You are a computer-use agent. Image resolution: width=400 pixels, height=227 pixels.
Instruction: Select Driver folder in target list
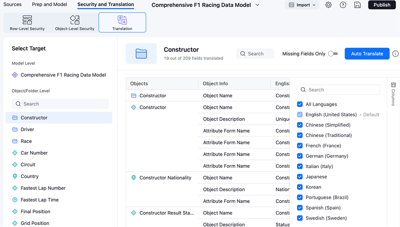(27, 129)
